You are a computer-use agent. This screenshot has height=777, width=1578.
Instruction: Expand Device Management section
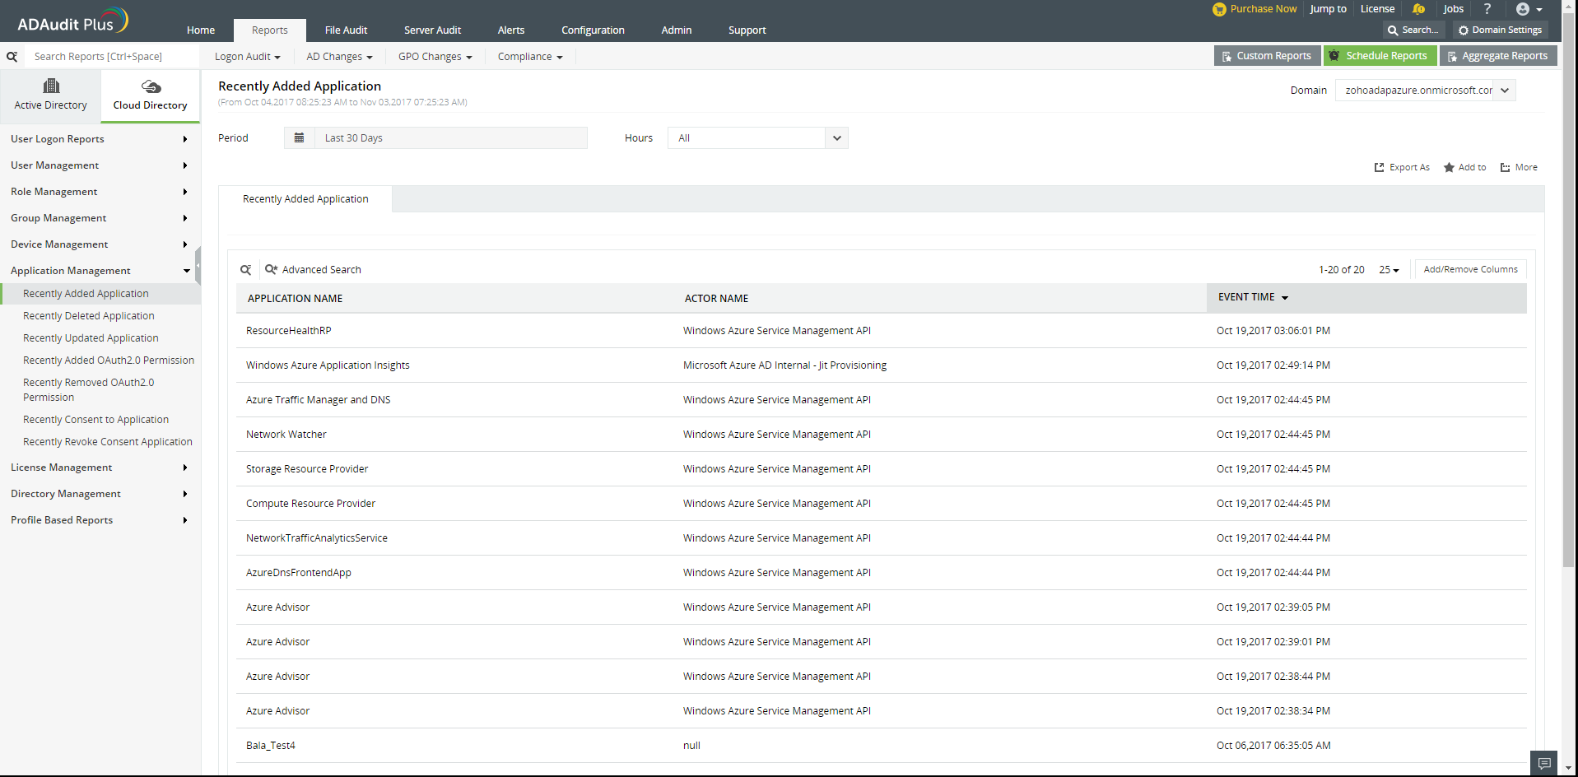click(x=100, y=244)
